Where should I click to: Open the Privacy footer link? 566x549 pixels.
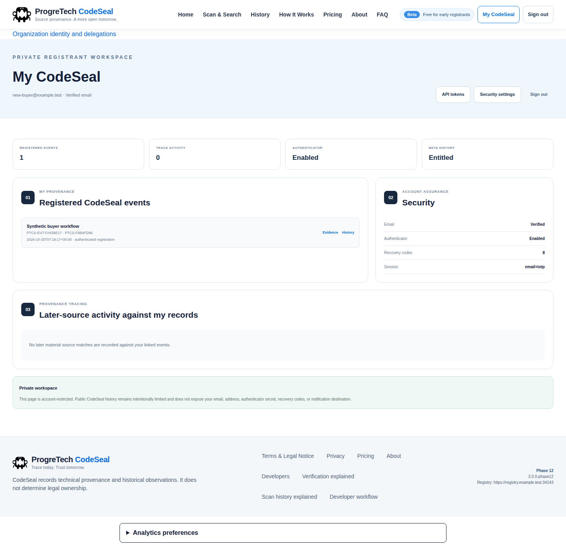coord(336,456)
